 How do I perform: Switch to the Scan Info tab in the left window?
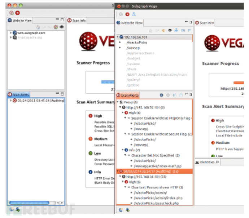coord(77,21)
